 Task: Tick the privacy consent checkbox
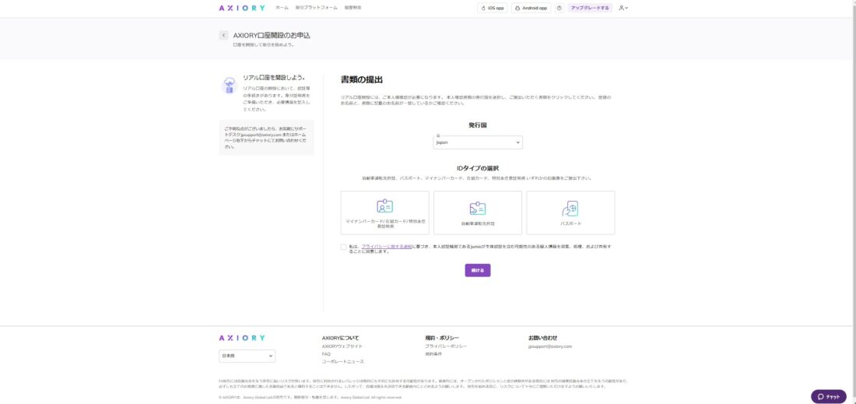pos(343,247)
